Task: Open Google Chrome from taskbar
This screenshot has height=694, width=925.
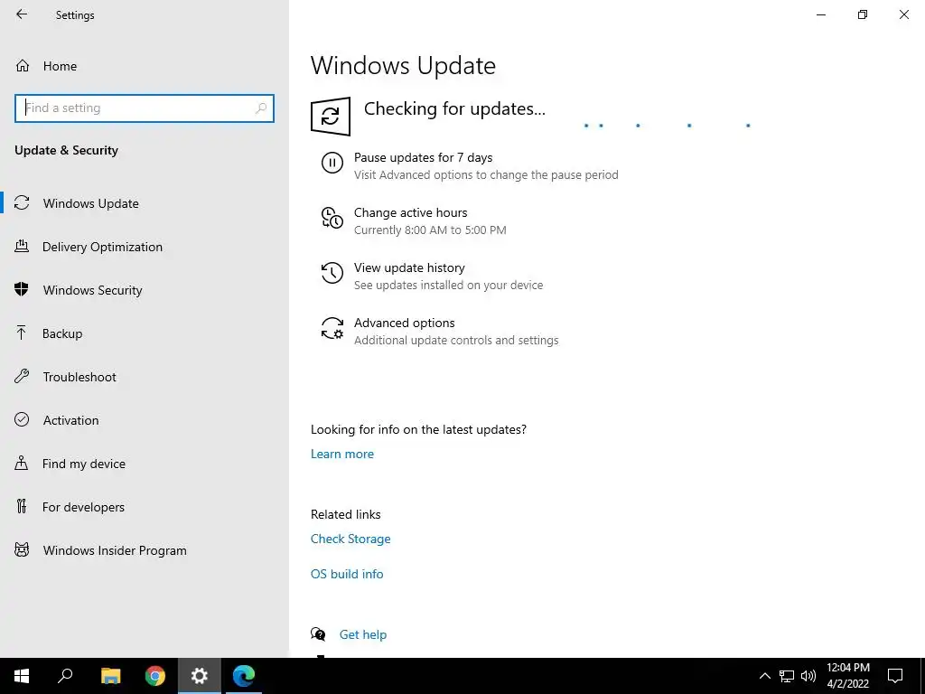Action: [x=155, y=676]
